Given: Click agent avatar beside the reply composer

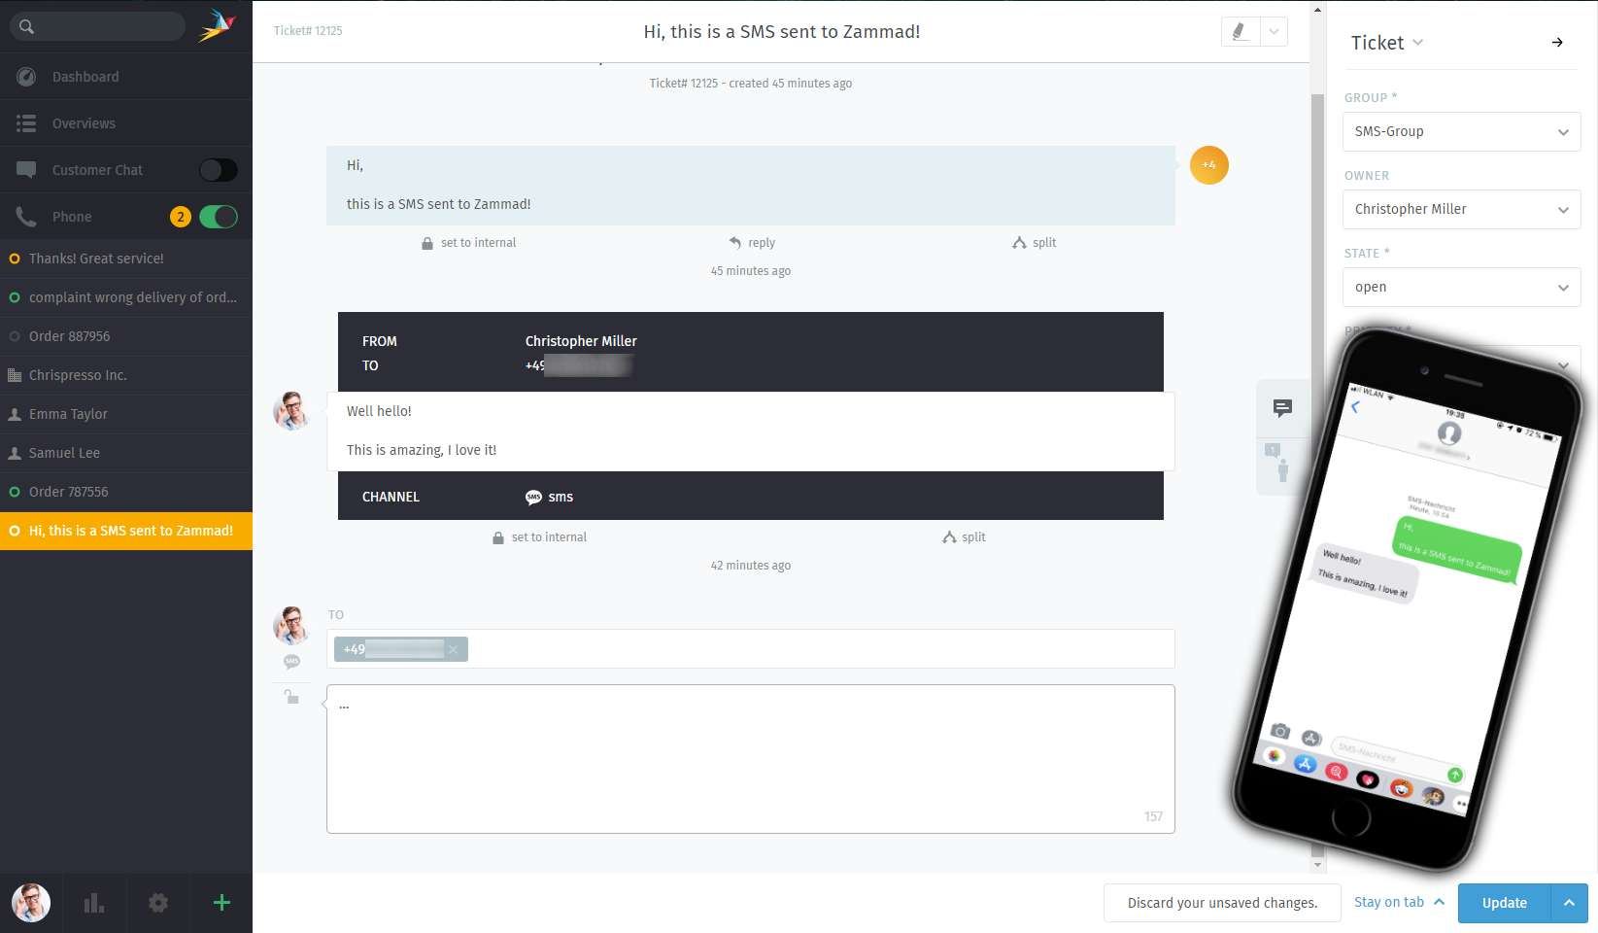Looking at the screenshot, I should click(x=291, y=626).
